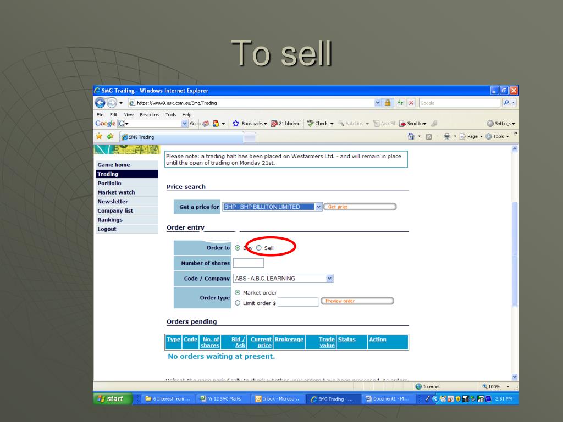The width and height of the screenshot is (563, 422).
Task: Click the RSS feeds icon
Action: [428, 137]
